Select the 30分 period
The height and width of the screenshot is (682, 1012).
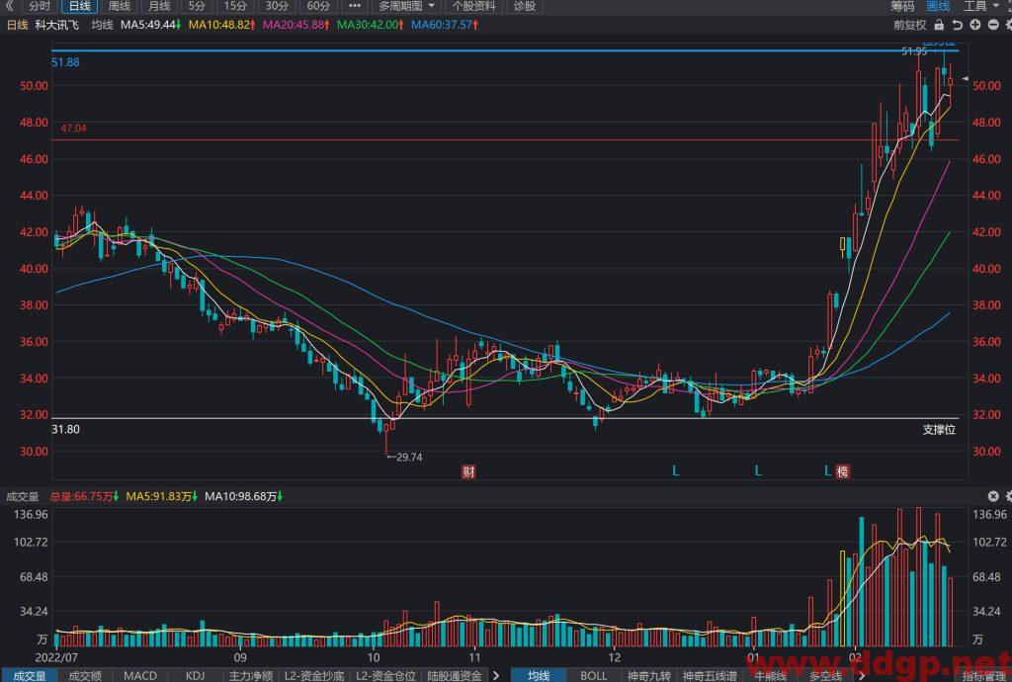[277, 7]
